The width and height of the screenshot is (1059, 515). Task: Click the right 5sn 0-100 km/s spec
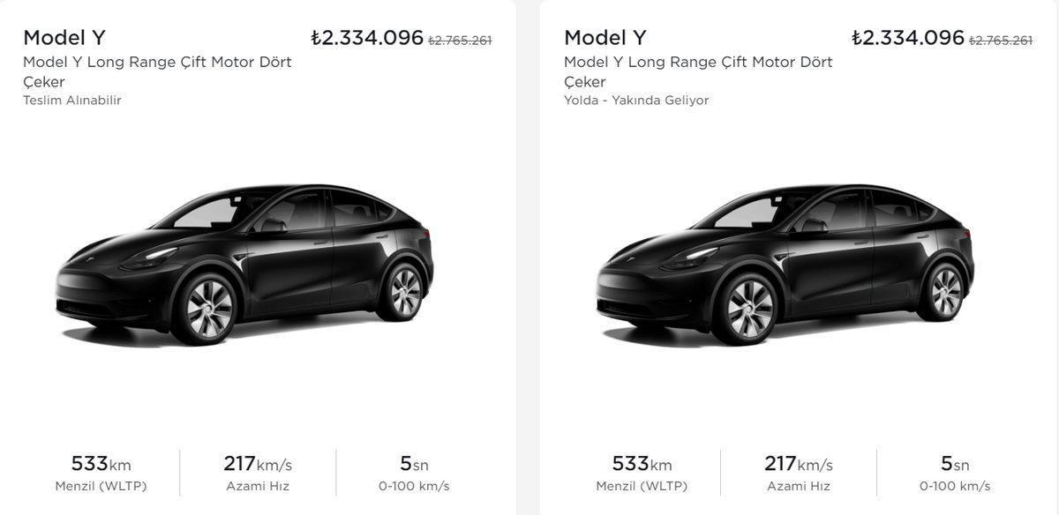click(x=953, y=472)
